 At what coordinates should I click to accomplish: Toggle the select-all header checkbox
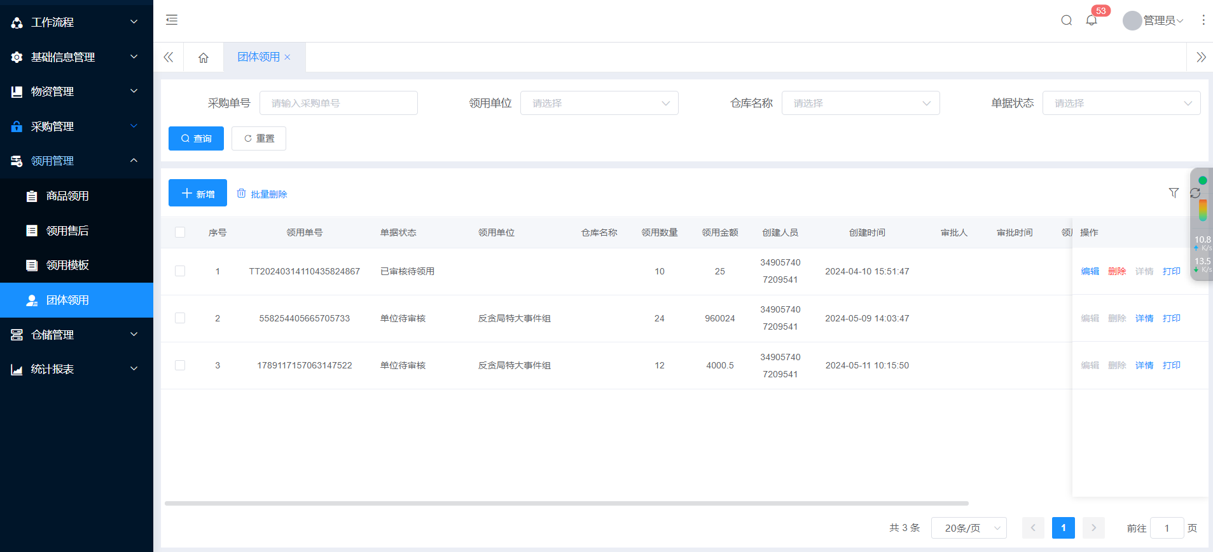pyautogui.click(x=180, y=232)
